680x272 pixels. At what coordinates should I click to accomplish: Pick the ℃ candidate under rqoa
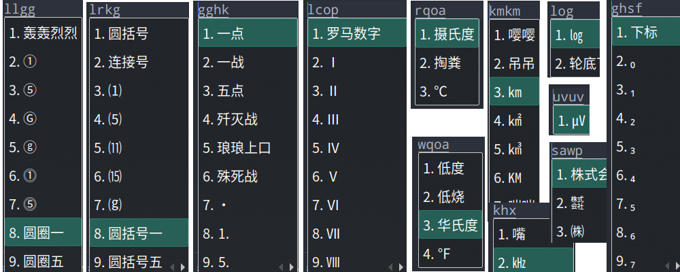[x=447, y=91]
